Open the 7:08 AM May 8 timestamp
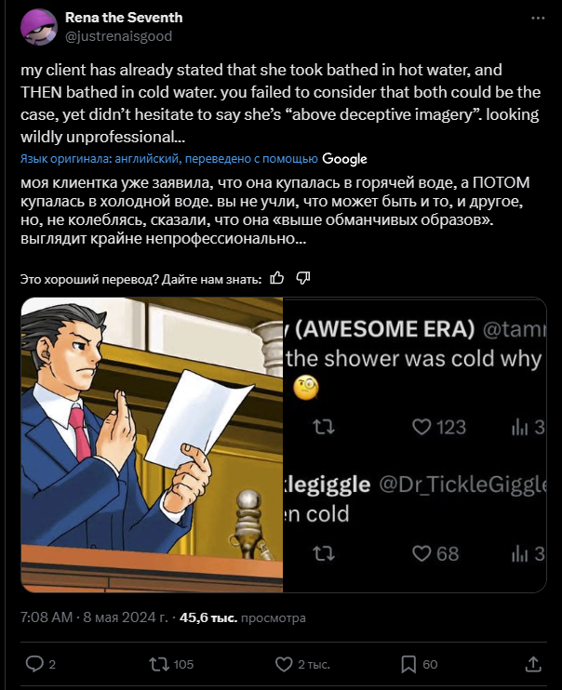The width and height of the screenshot is (562, 690). (95, 617)
